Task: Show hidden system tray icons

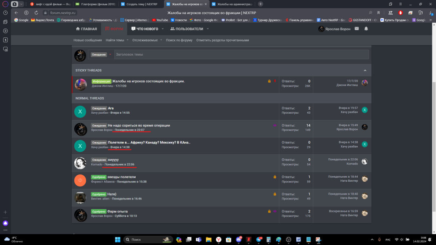Action: [x=372, y=239]
